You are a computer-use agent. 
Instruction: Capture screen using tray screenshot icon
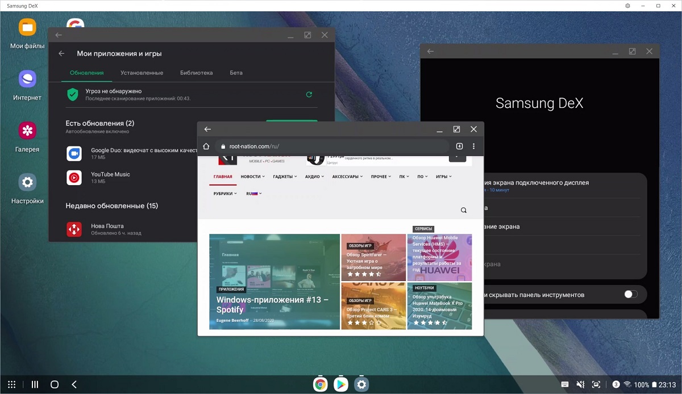pyautogui.click(x=596, y=384)
